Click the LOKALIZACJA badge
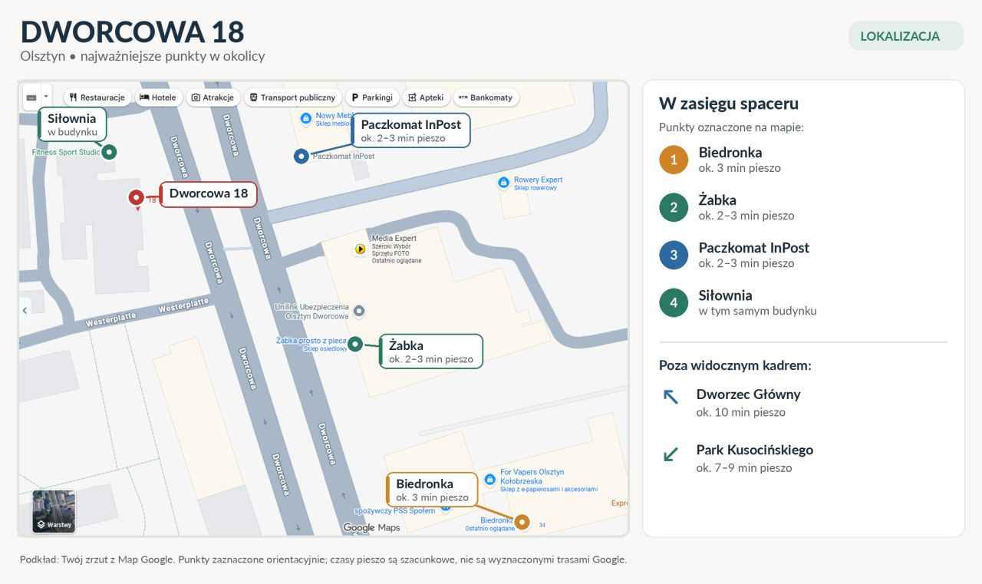Viewport: 982px width, 584px height. pos(906,36)
